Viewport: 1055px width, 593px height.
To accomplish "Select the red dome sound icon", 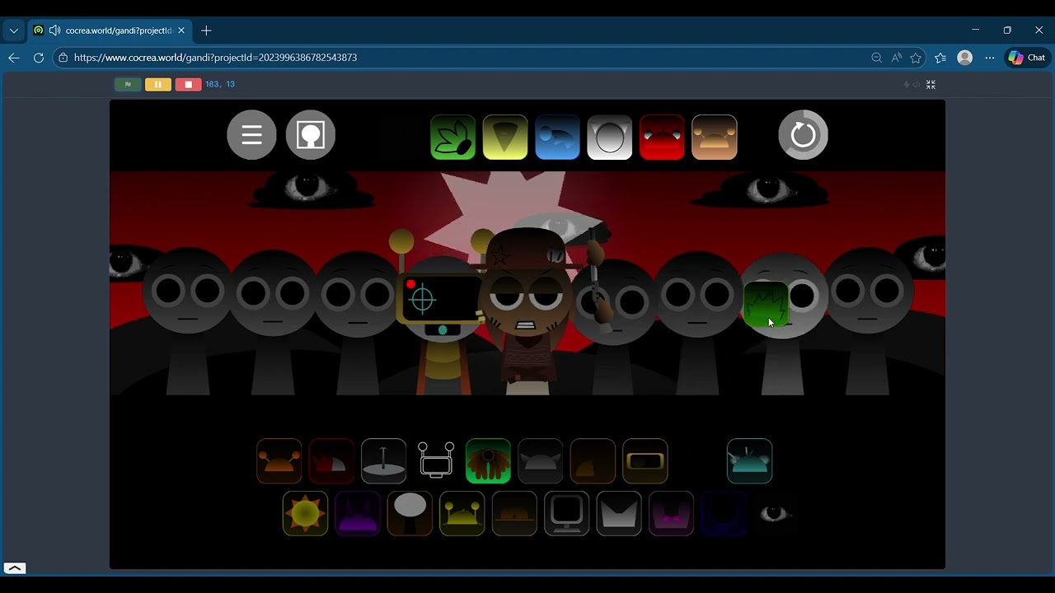I will (662, 138).
